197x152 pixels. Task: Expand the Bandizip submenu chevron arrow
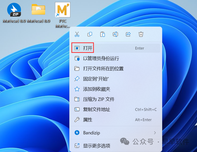click(x=155, y=133)
